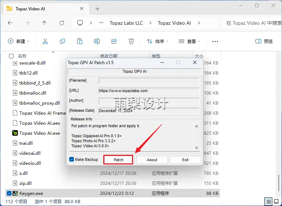Click the About button in patch dialog
The width and height of the screenshot is (282, 206).
152,160
